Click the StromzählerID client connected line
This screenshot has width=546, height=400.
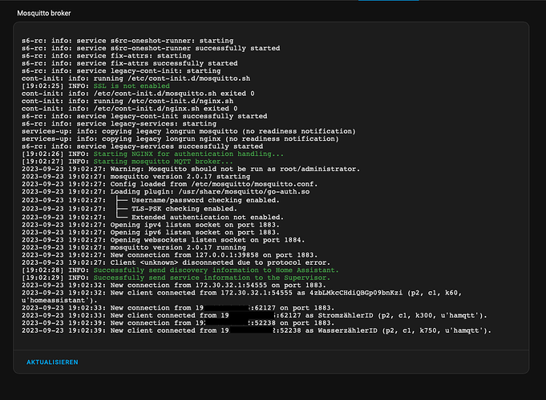254,315
